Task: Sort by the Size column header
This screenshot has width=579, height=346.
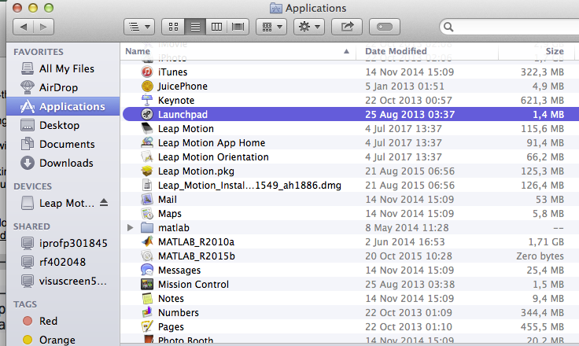Action: pyautogui.click(x=537, y=51)
